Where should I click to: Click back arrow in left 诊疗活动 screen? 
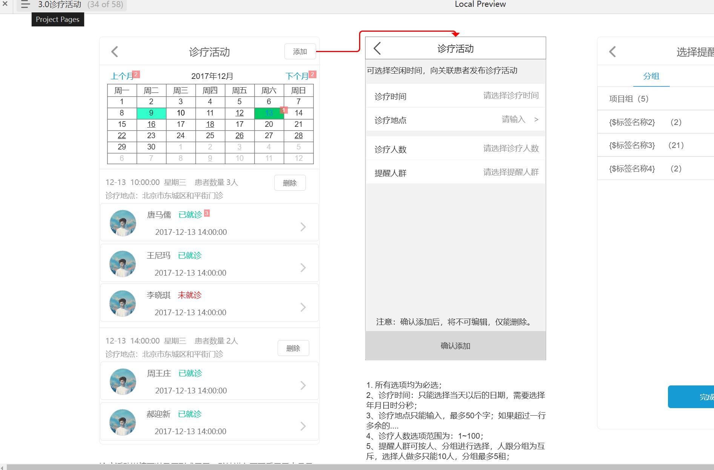[x=115, y=52]
